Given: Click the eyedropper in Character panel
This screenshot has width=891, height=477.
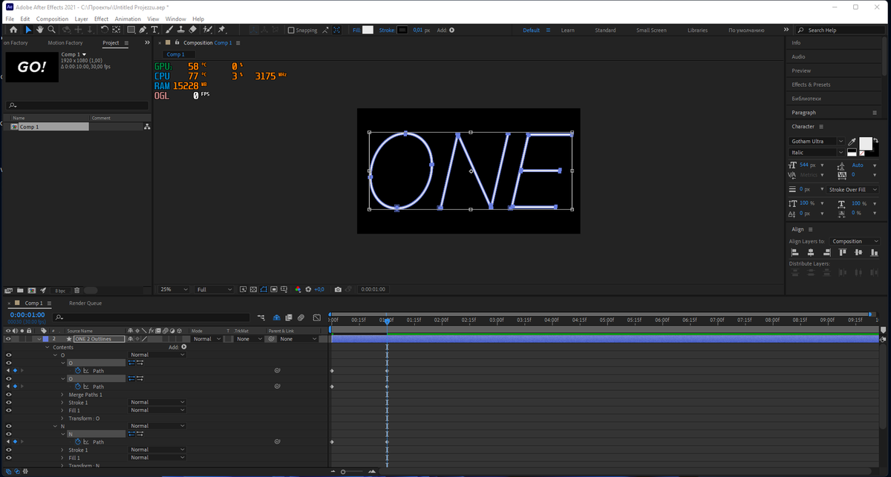Looking at the screenshot, I should tap(852, 142).
